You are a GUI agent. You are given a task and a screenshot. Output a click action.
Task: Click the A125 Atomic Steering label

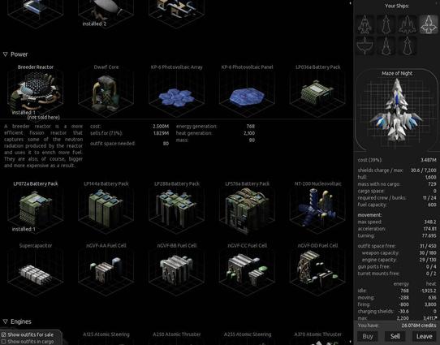click(x=106, y=334)
